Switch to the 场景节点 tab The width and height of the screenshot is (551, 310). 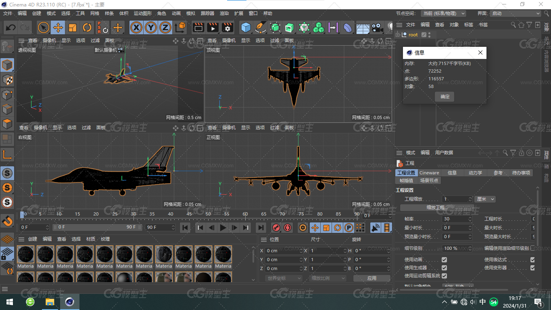[429, 180]
